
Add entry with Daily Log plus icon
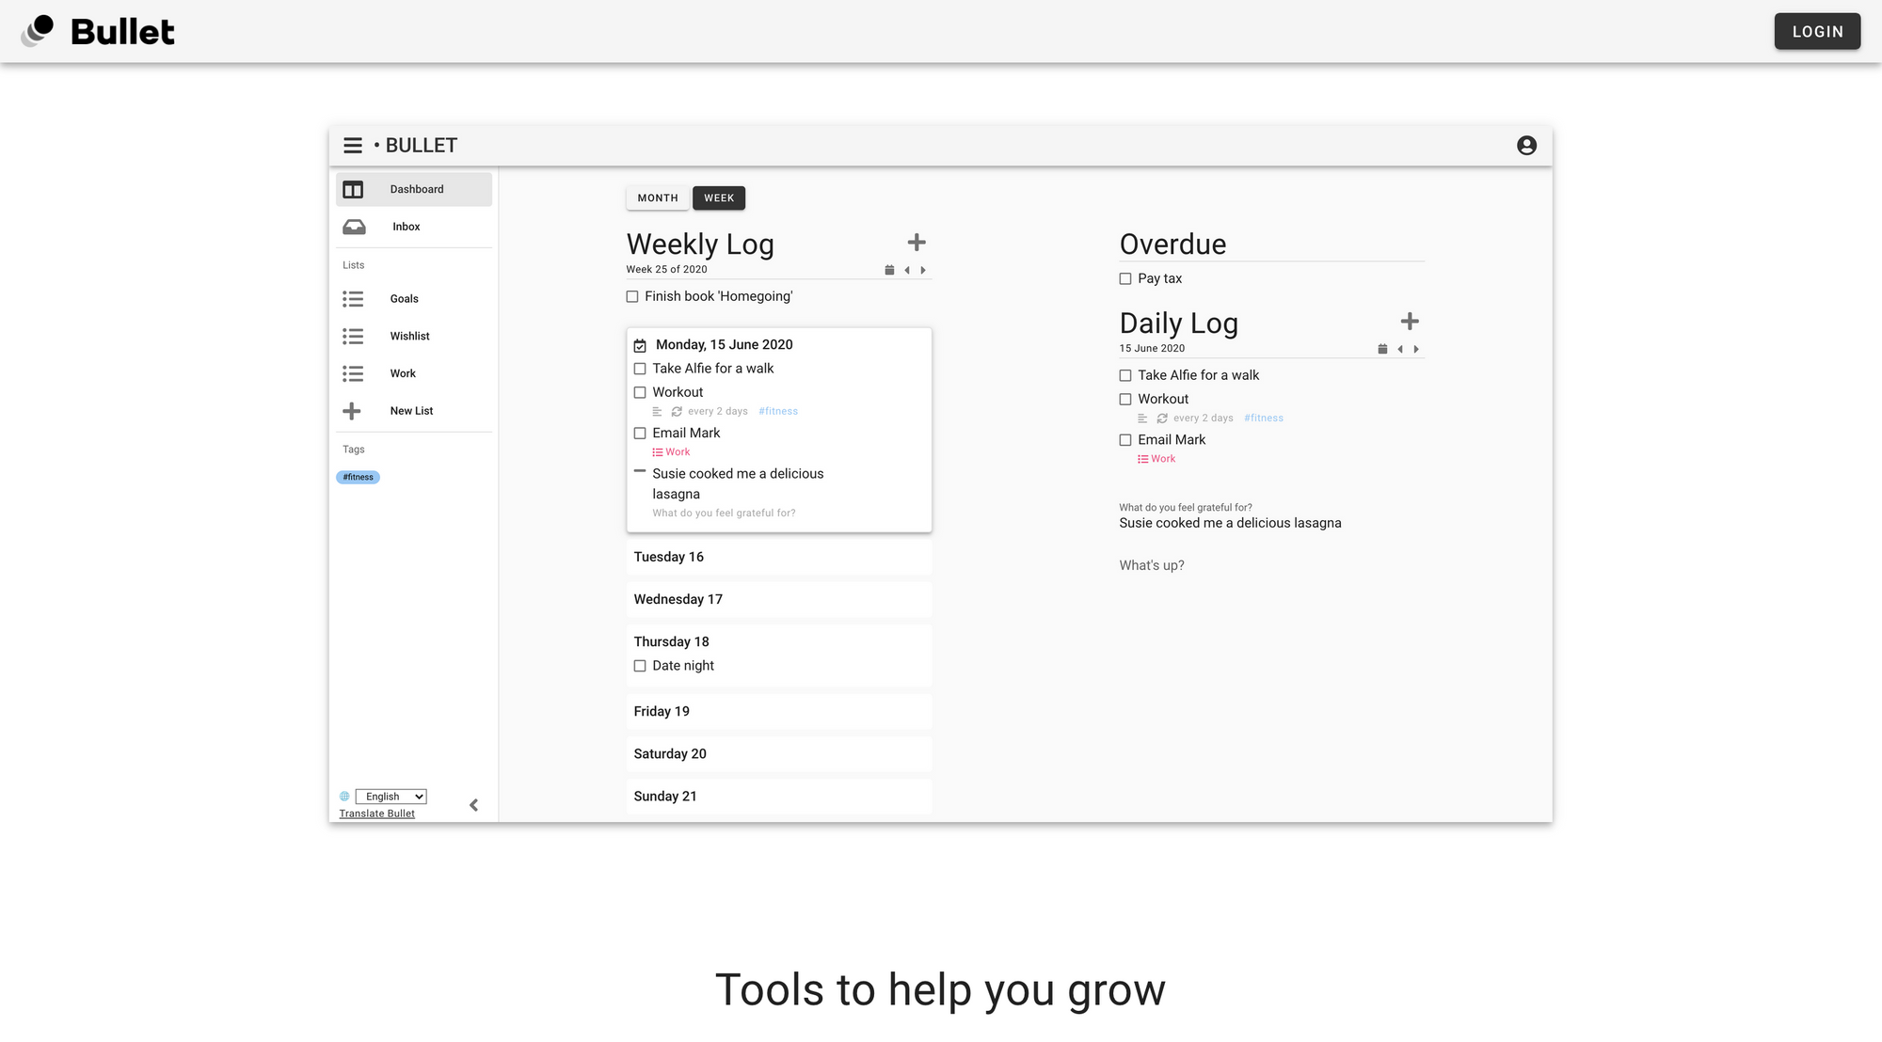[x=1410, y=322]
